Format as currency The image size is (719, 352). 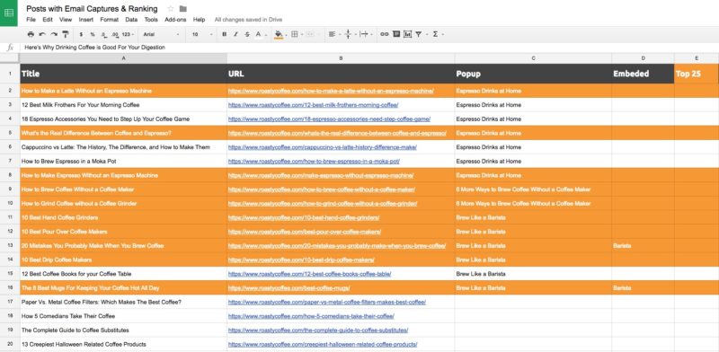click(x=81, y=34)
